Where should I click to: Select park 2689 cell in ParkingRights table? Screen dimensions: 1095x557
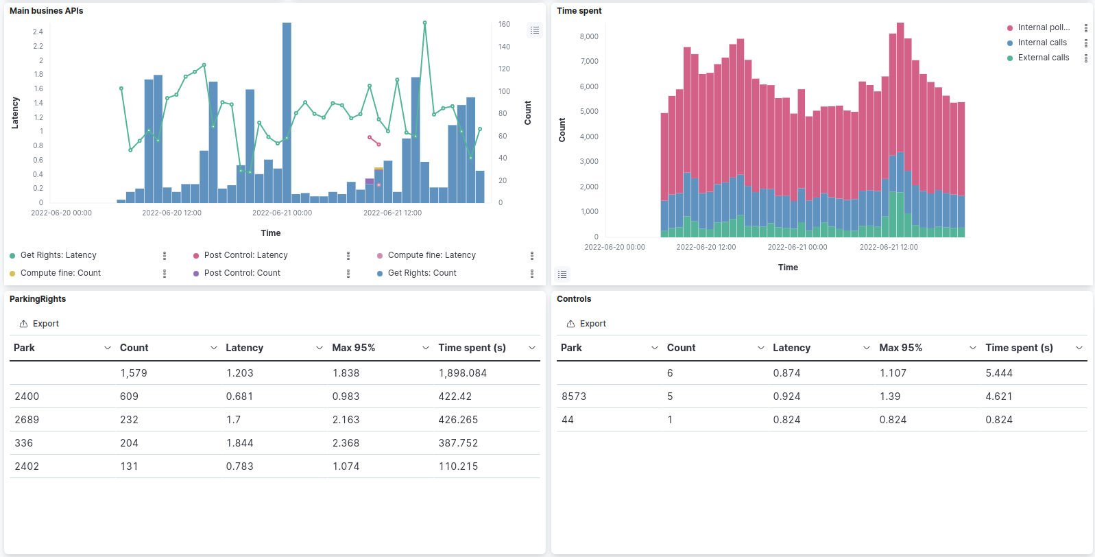point(27,420)
